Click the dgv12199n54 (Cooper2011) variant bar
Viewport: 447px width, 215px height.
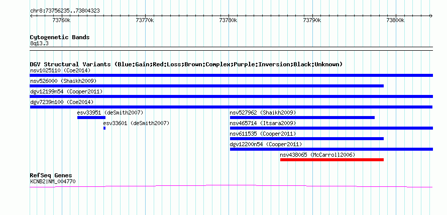[x=231, y=96]
